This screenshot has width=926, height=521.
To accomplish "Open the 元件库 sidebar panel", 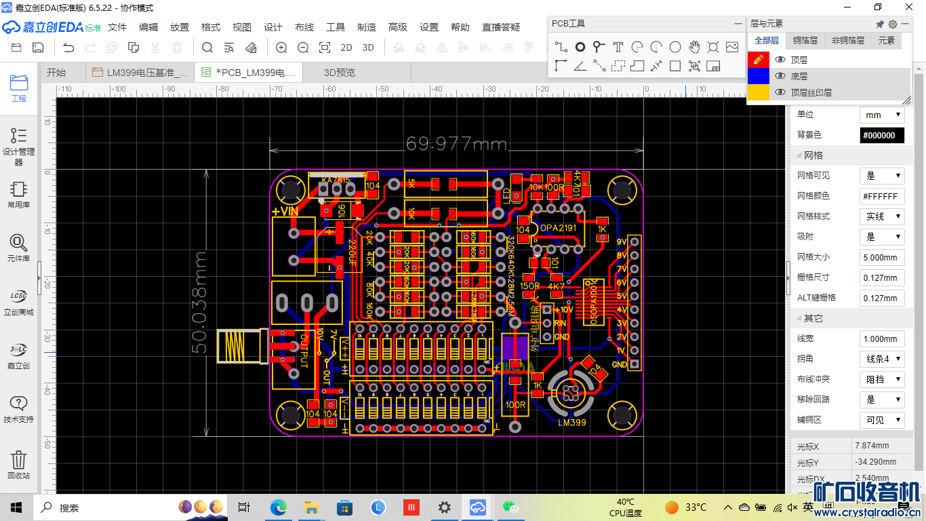I will (x=18, y=248).
